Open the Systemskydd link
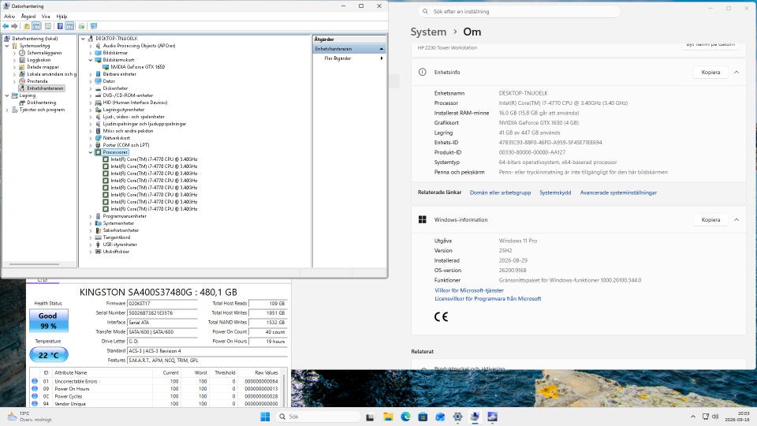The image size is (757, 426). click(555, 192)
